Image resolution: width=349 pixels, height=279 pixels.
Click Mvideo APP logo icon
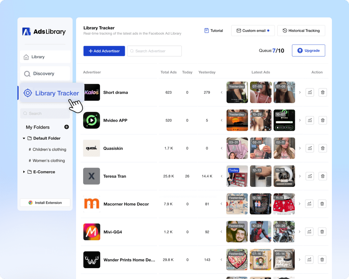91,120
